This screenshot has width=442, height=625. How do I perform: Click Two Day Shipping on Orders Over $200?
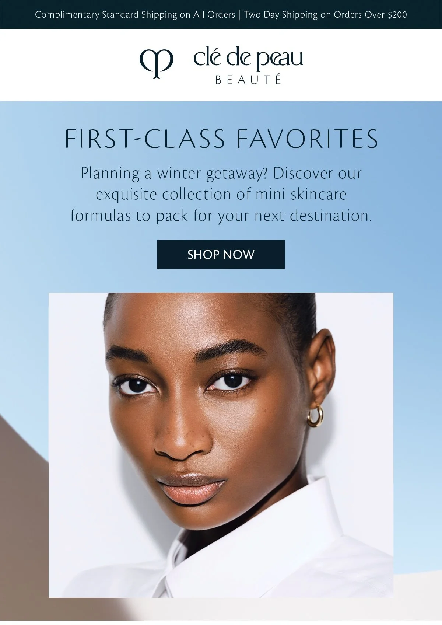(x=325, y=15)
